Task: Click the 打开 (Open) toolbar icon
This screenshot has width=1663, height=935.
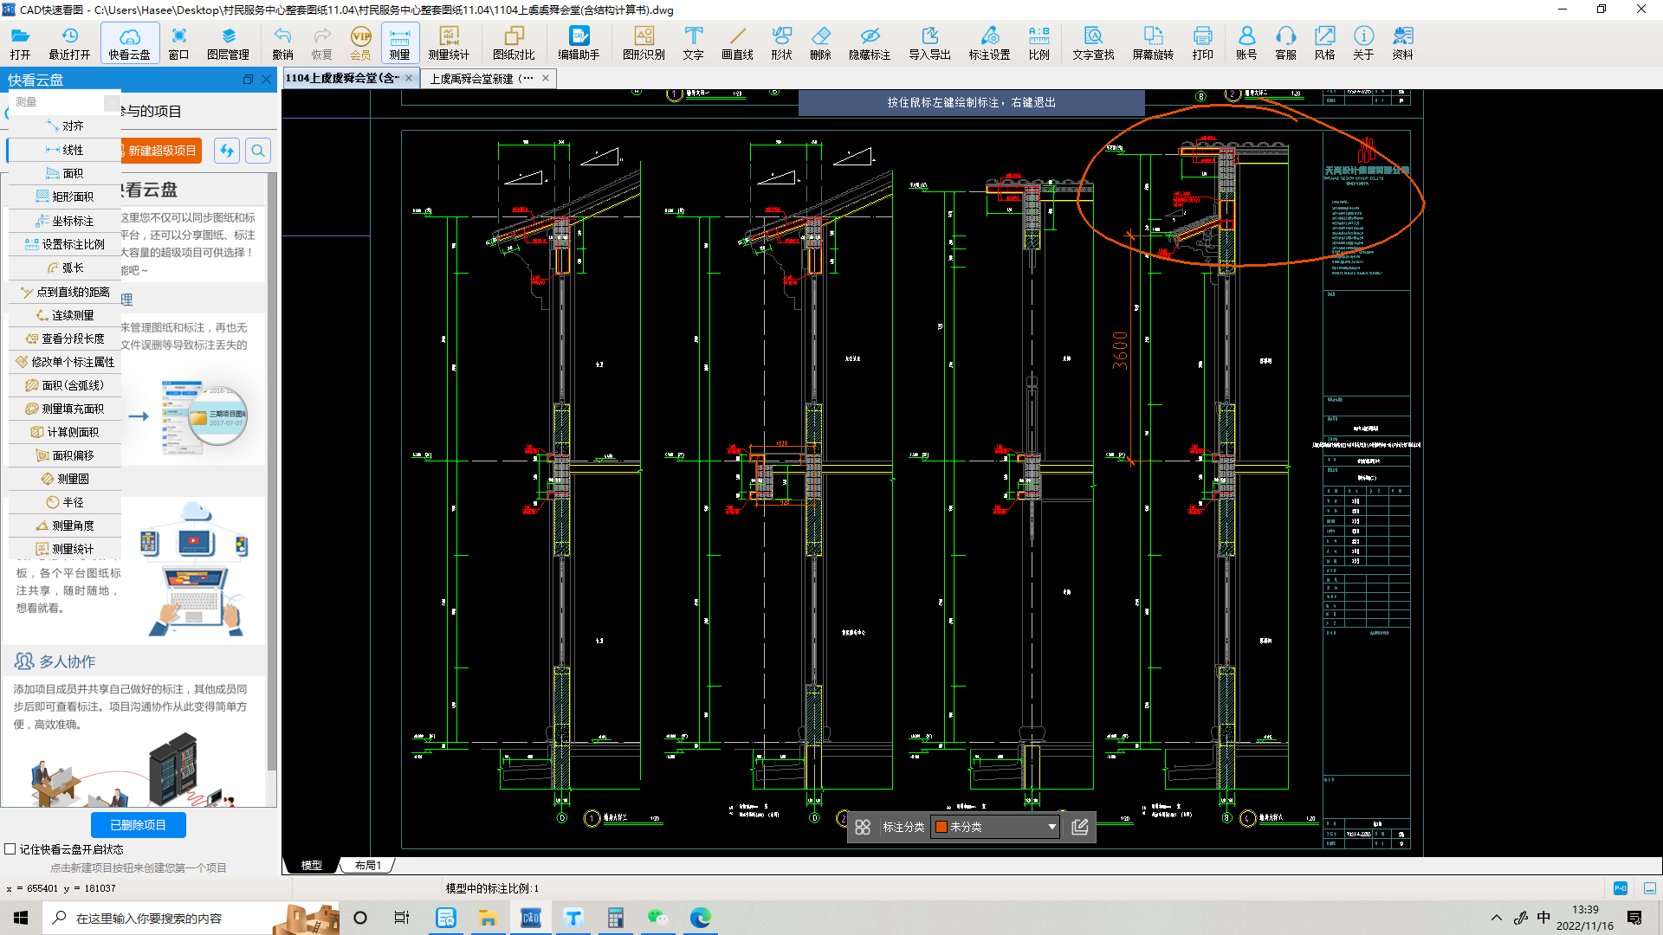Action: point(20,42)
